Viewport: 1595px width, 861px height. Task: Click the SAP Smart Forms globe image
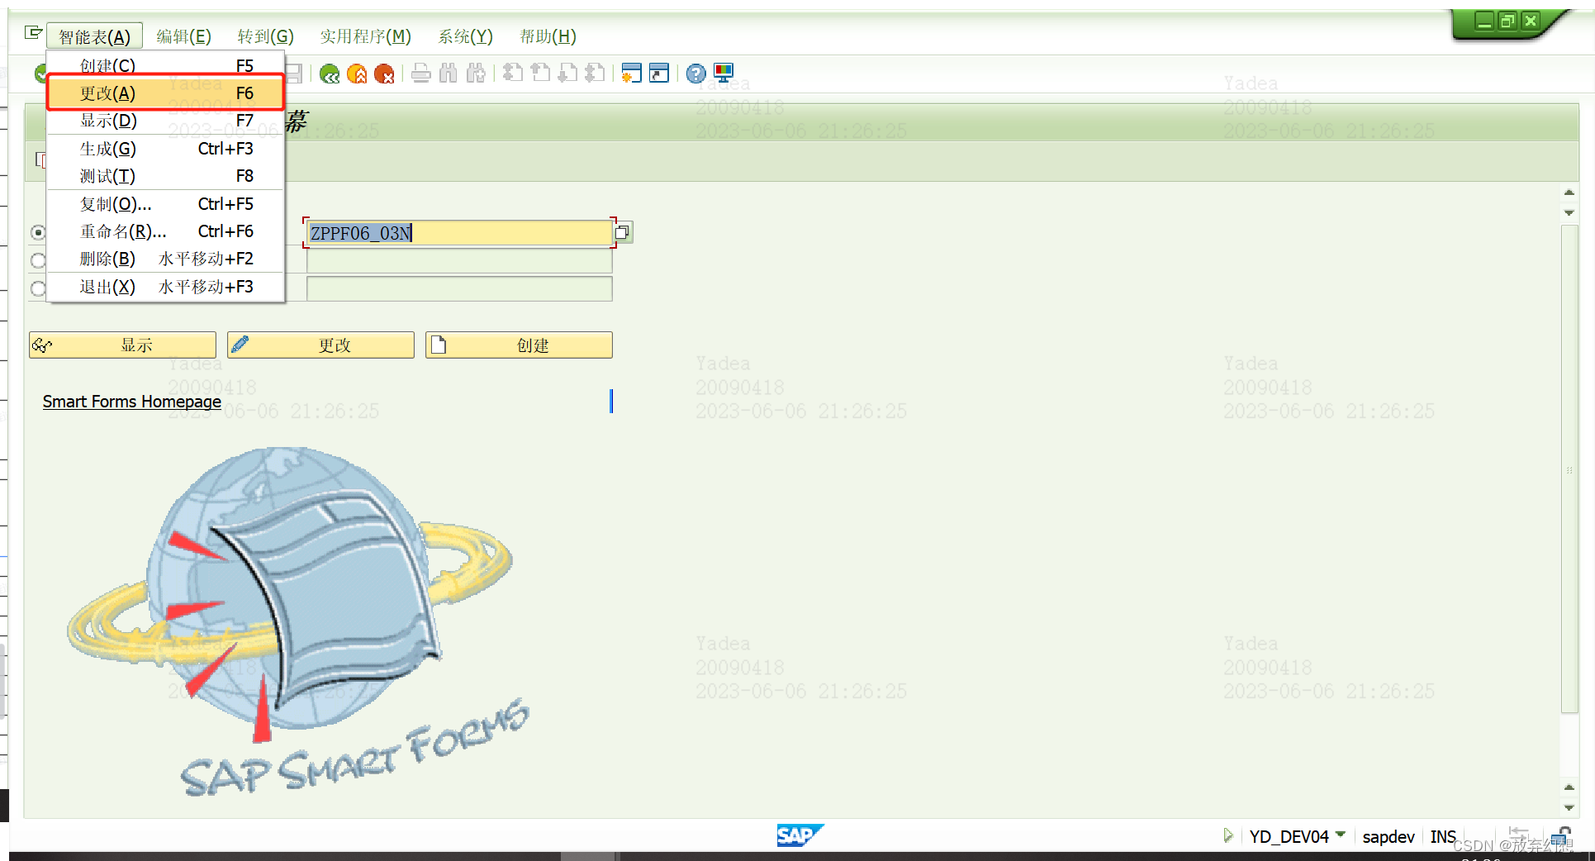pos(297,621)
